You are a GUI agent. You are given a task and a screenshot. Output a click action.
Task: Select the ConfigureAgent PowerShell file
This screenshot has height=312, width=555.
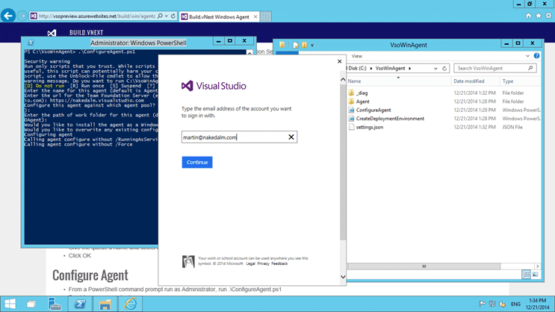coord(373,110)
